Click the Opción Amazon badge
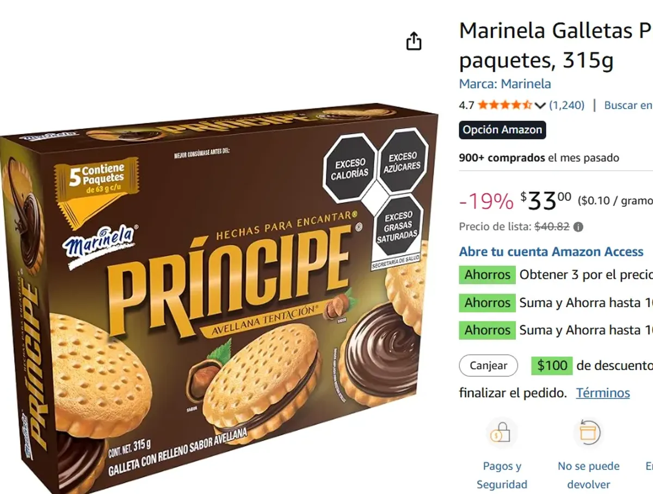Screen dimensions: 653x494 [502, 130]
